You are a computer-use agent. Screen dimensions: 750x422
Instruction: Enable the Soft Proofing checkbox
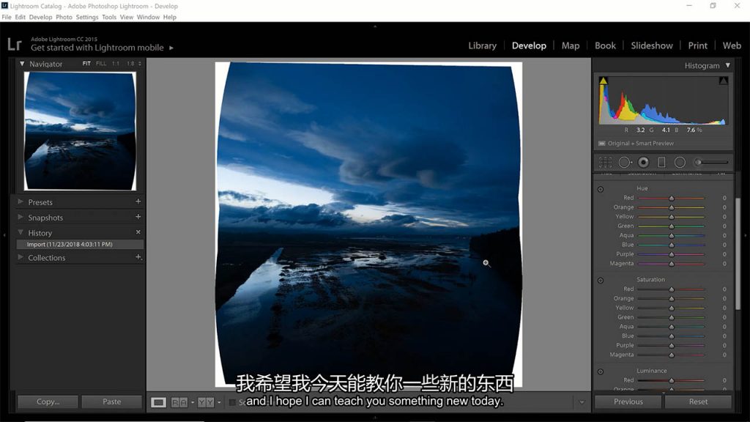(232, 402)
